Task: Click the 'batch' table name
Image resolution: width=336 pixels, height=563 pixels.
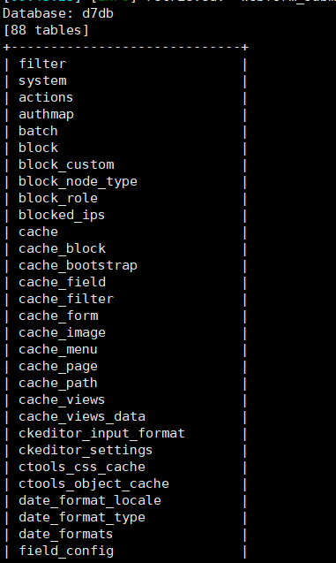Action: (x=38, y=131)
